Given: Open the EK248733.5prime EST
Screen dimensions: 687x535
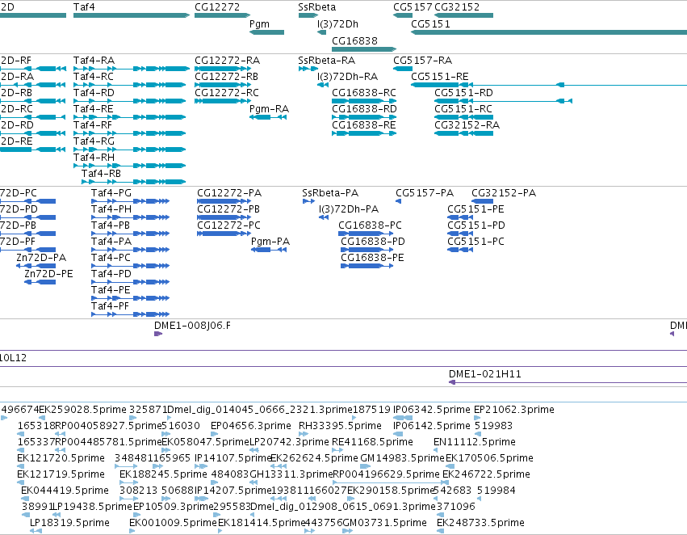Looking at the screenshot, I should 440,531.
